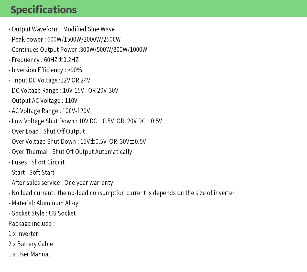Screen dimensions: 307x272
Task: Click the Continues Output Power text
Action: 78,50
